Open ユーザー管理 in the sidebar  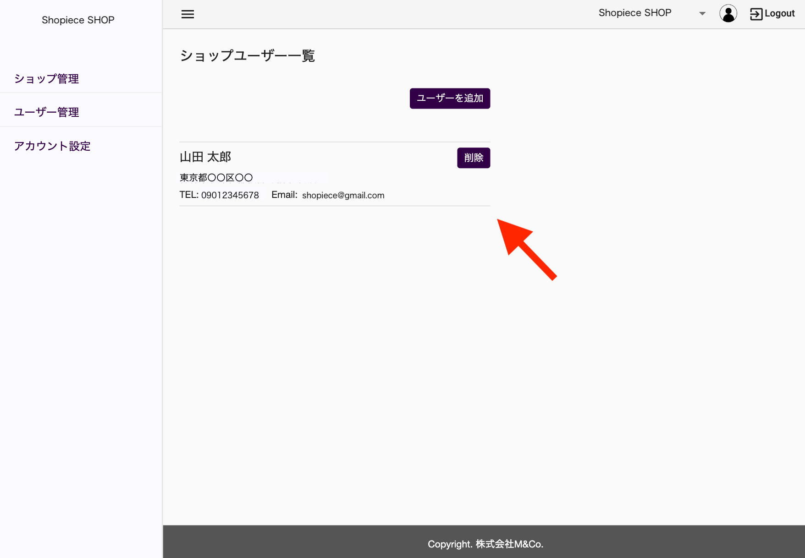[x=47, y=112]
